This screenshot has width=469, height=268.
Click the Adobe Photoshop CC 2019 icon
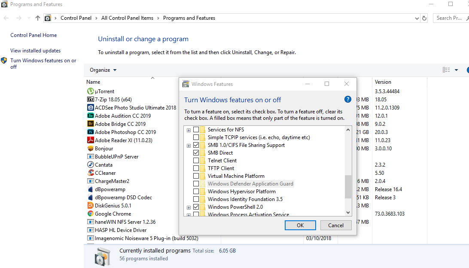coord(90,132)
